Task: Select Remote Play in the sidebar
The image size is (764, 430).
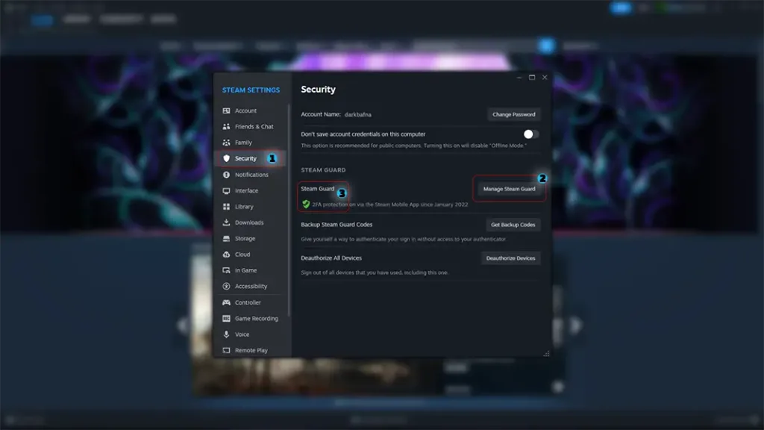Action: (x=251, y=350)
